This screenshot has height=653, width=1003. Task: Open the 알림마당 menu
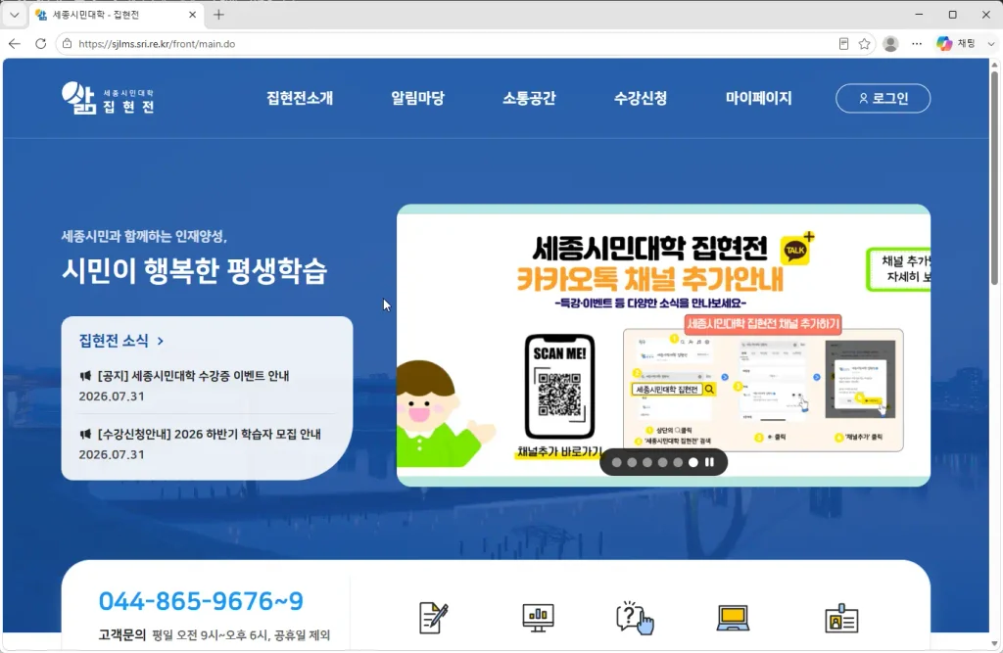click(x=417, y=98)
